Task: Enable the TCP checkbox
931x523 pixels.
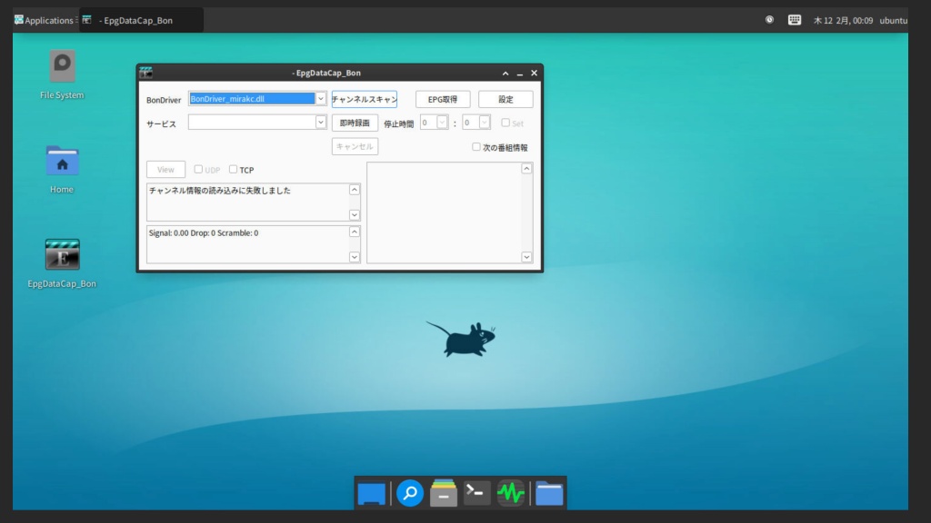Action: pyautogui.click(x=234, y=170)
